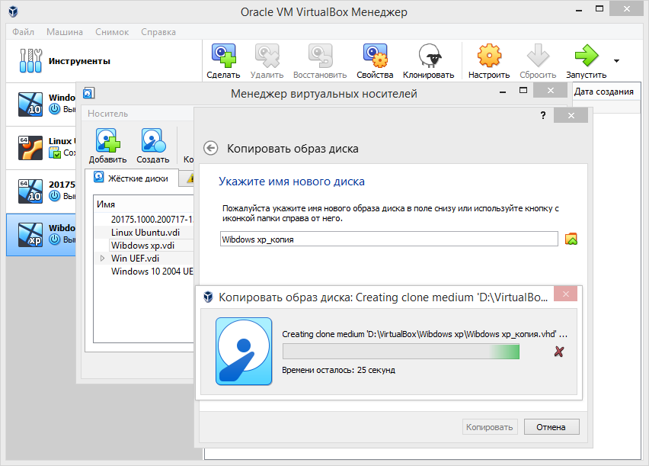Viewport: 649px width, 466px height.
Task: Open the Файл menu
Action: (x=23, y=32)
